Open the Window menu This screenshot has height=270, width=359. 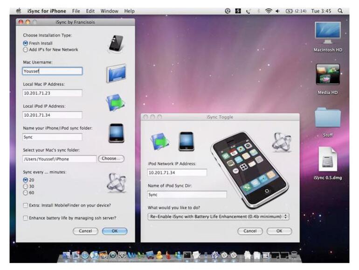110,11
